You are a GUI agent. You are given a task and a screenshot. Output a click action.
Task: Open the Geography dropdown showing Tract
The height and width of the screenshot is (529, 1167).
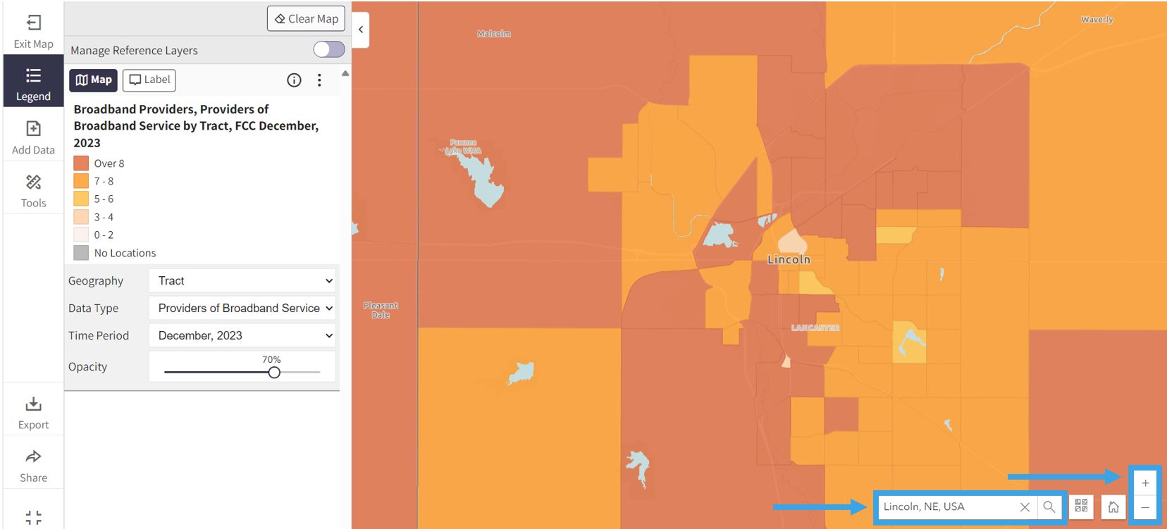tap(242, 280)
